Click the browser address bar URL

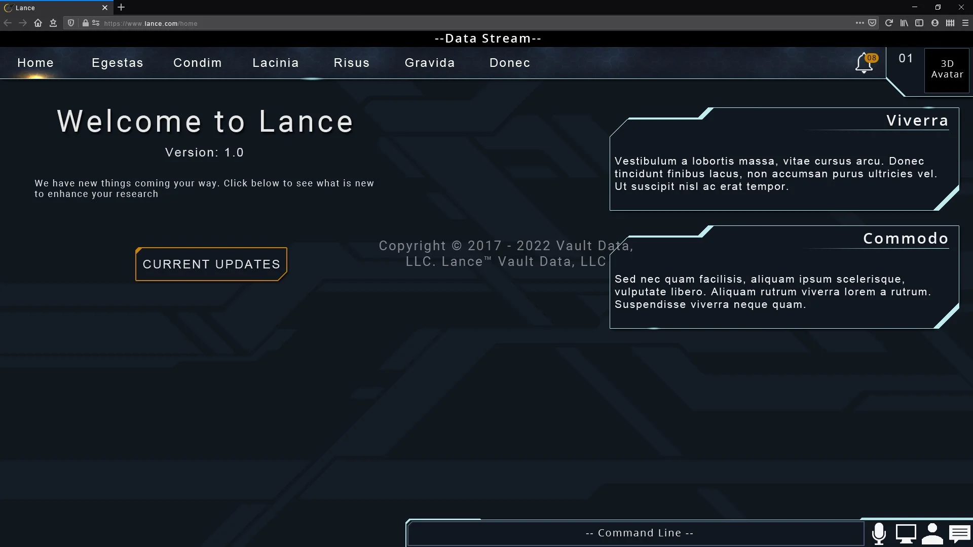point(151,23)
